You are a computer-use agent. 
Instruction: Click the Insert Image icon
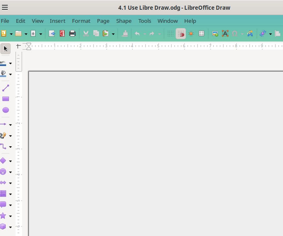tap(215, 34)
